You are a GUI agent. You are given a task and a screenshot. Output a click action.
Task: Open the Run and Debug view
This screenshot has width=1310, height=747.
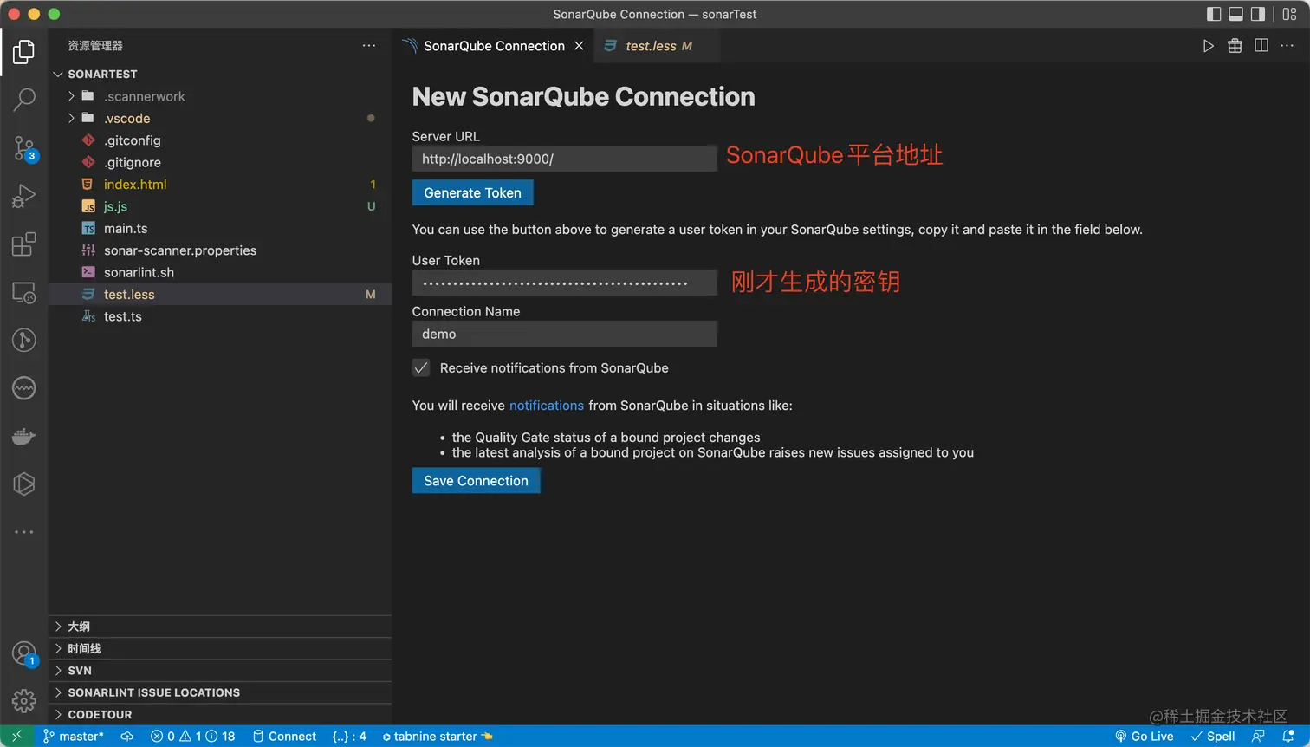click(x=23, y=196)
